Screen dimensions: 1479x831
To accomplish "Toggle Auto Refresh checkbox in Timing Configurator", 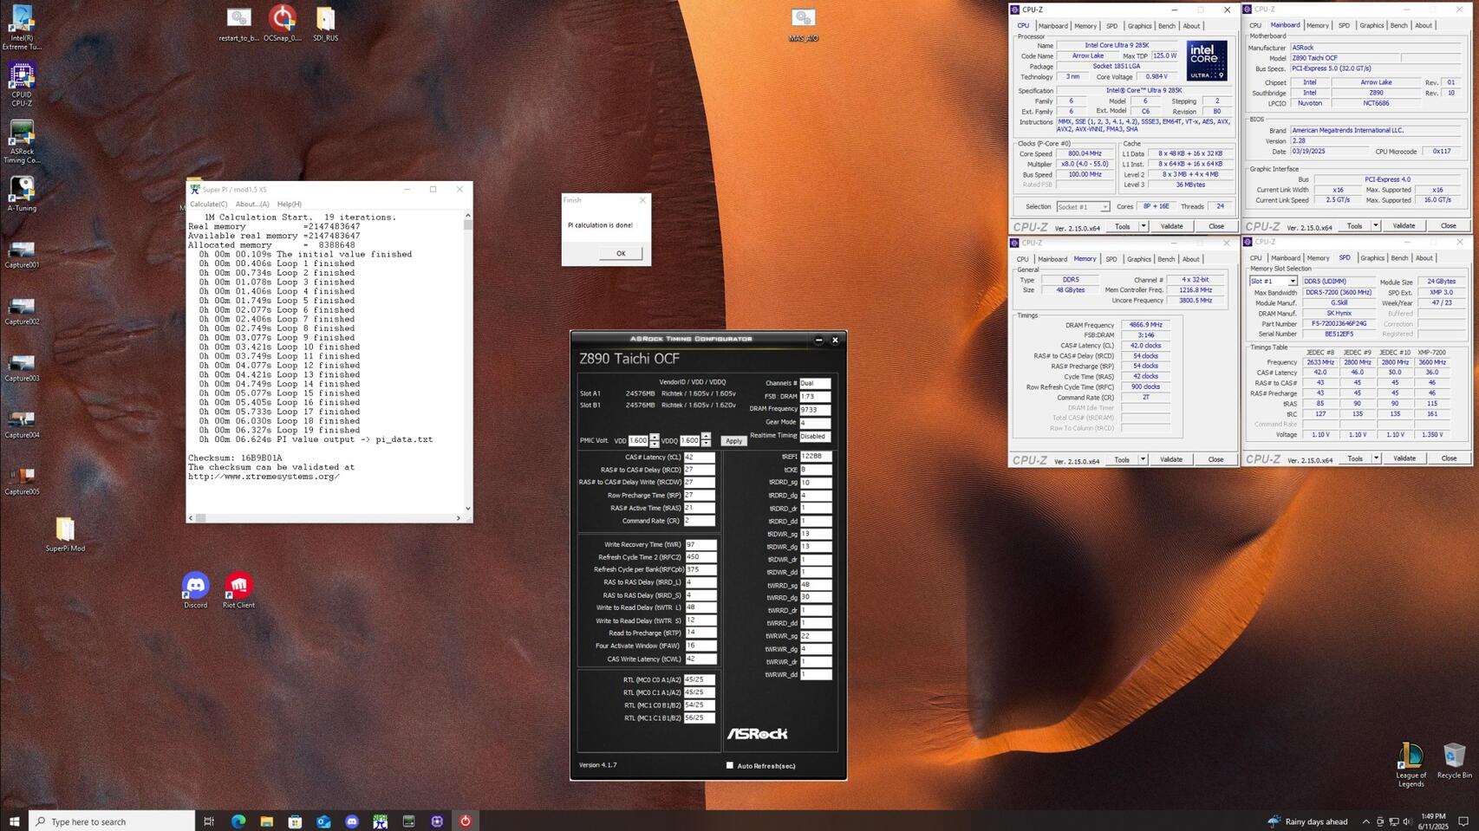I will (x=730, y=765).
